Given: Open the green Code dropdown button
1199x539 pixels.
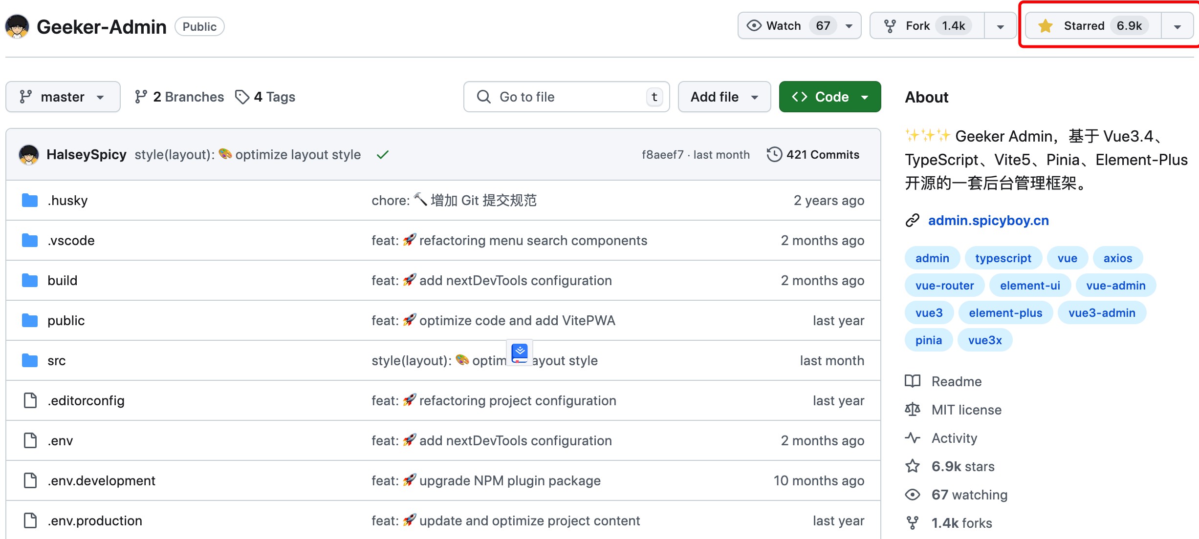Looking at the screenshot, I should 830,97.
